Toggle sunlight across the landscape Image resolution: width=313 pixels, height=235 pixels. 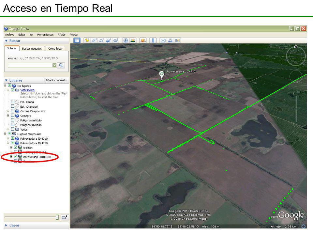click(x=133, y=40)
